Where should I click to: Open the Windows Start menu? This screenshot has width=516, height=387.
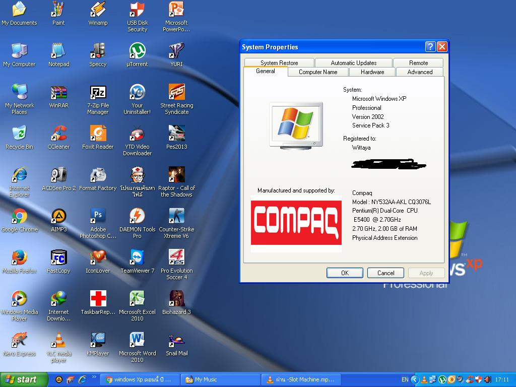tap(24, 379)
